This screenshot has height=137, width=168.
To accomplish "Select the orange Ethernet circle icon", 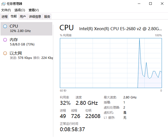I will pyautogui.click(x=5, y=53).
